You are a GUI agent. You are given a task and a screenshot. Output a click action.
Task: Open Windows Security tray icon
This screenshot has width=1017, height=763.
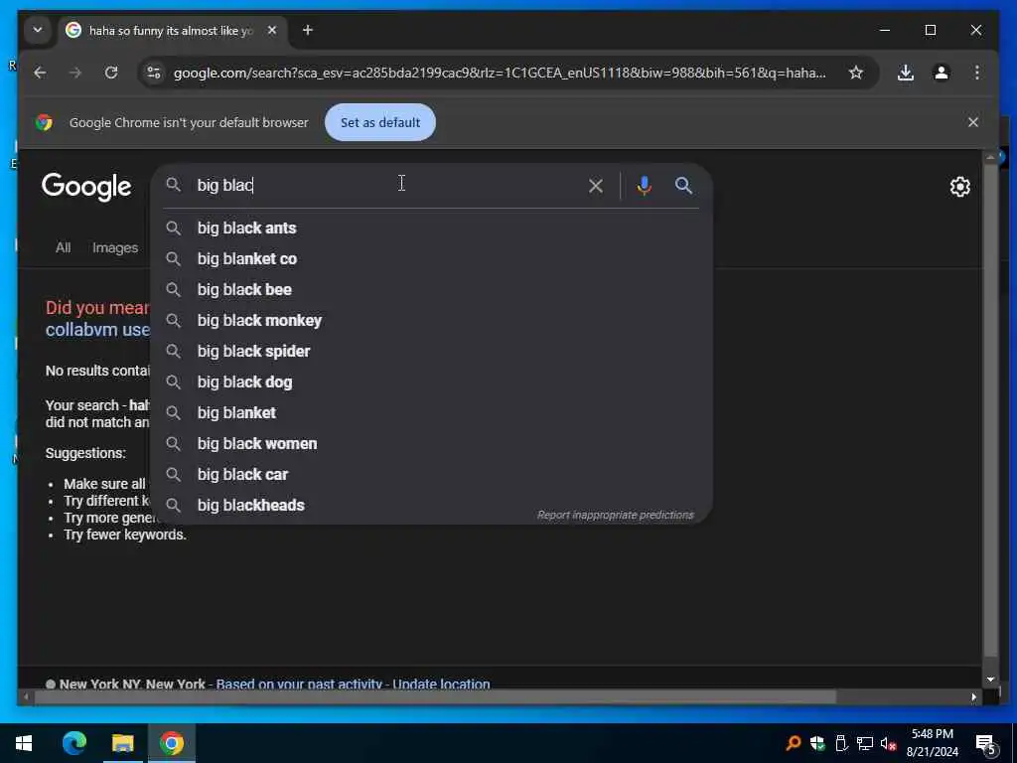click(816, 743)
